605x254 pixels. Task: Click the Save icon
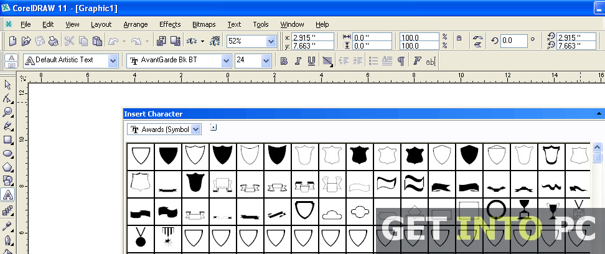[x=40, y=41]
